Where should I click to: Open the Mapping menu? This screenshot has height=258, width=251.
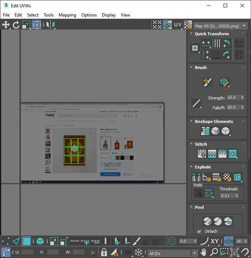[67, 15]
